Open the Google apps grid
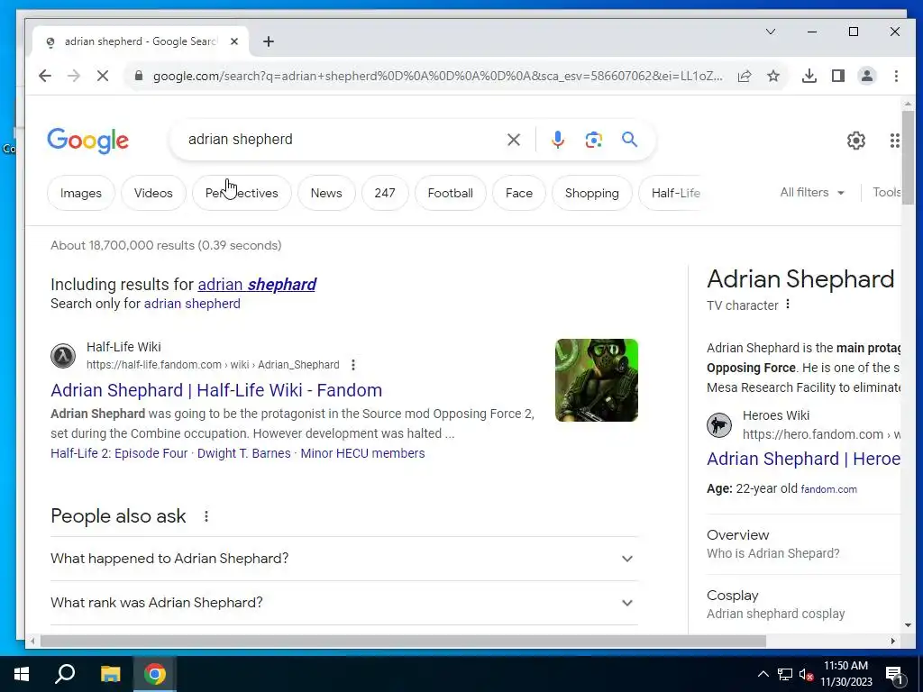The width and height of the screenshot is (923, 692). coord(895,140)
